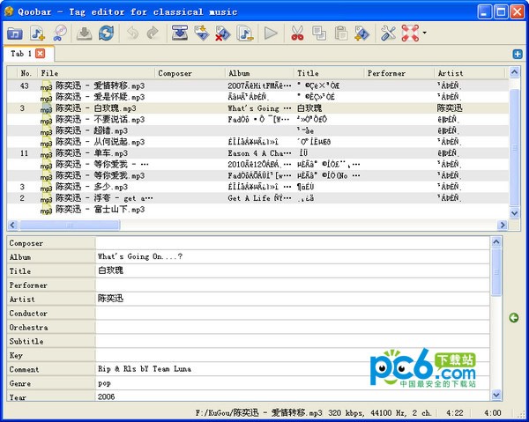Screen dimensions: 529x422
Task: Sort by the Album column header
Action: (x=260, y=73)
